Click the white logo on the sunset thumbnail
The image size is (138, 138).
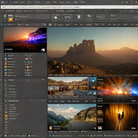click(x=43, y=50)
